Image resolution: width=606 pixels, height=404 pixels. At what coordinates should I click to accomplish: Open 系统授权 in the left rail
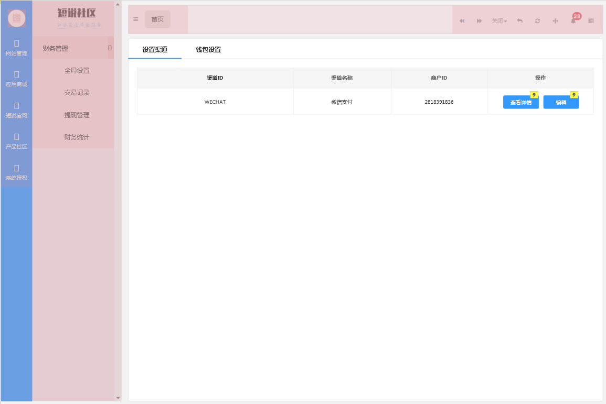pyautogui.click(x=17, y=173)
